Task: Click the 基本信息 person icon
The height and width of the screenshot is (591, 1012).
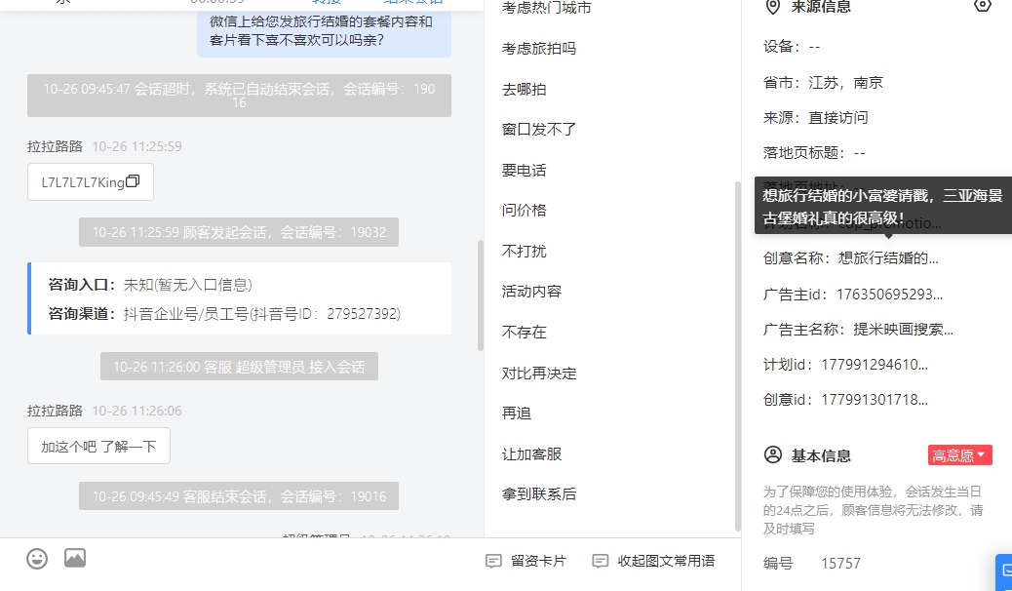Action: point(772,454)
